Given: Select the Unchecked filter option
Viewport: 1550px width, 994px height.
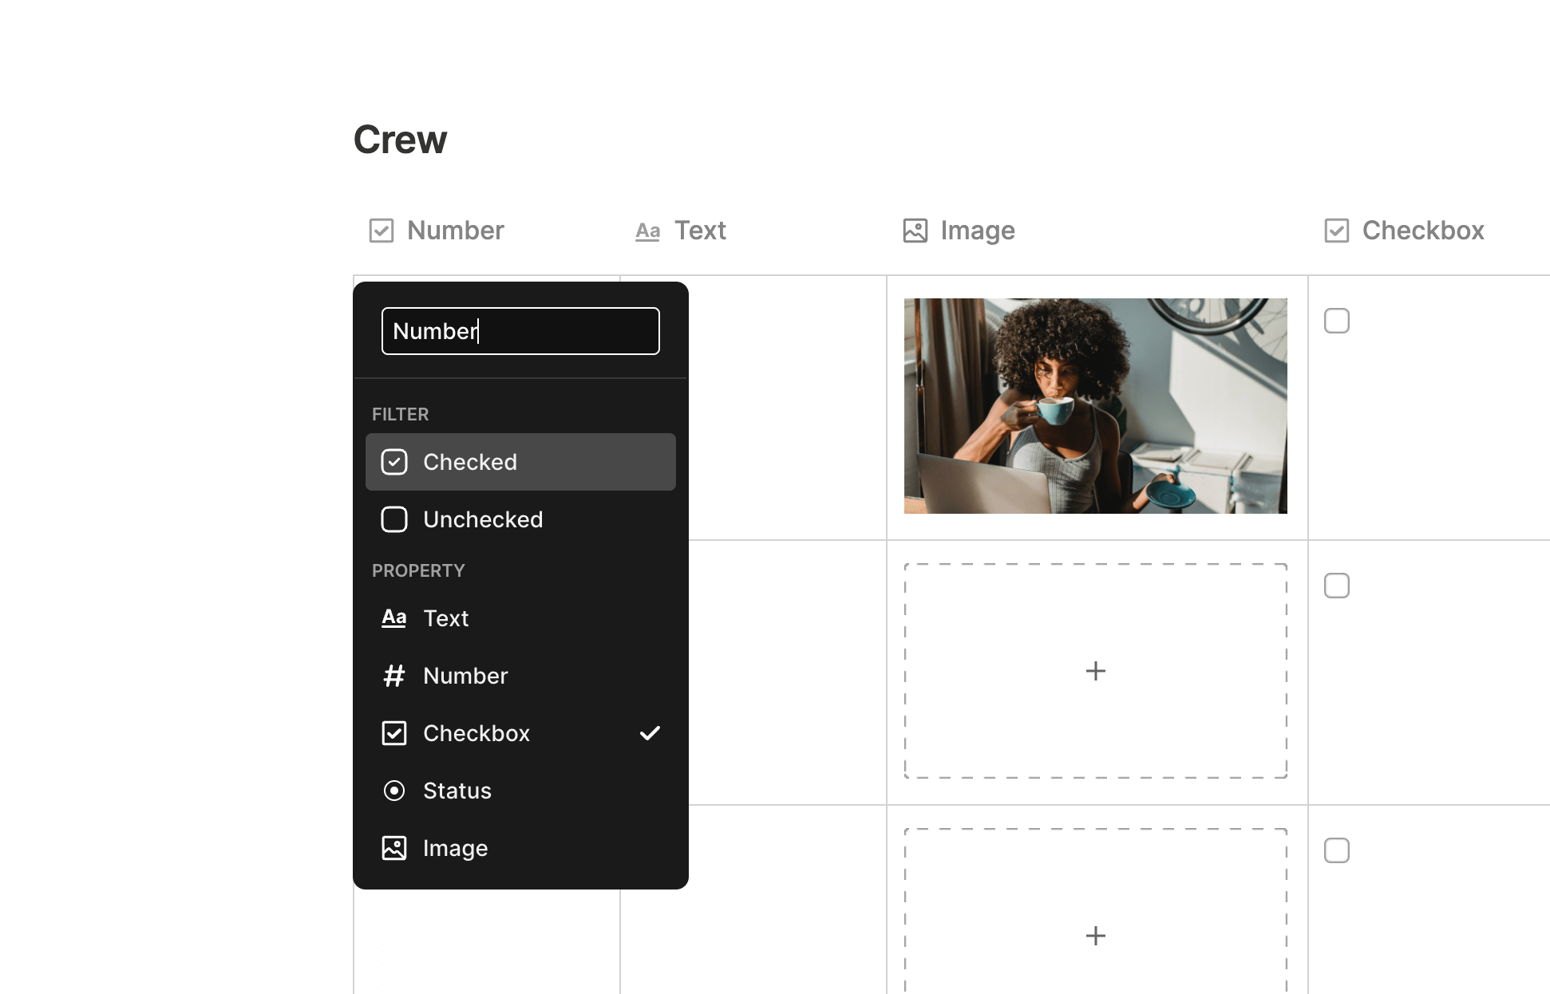Looking at the screenshot, I should [x=520, y=519].
